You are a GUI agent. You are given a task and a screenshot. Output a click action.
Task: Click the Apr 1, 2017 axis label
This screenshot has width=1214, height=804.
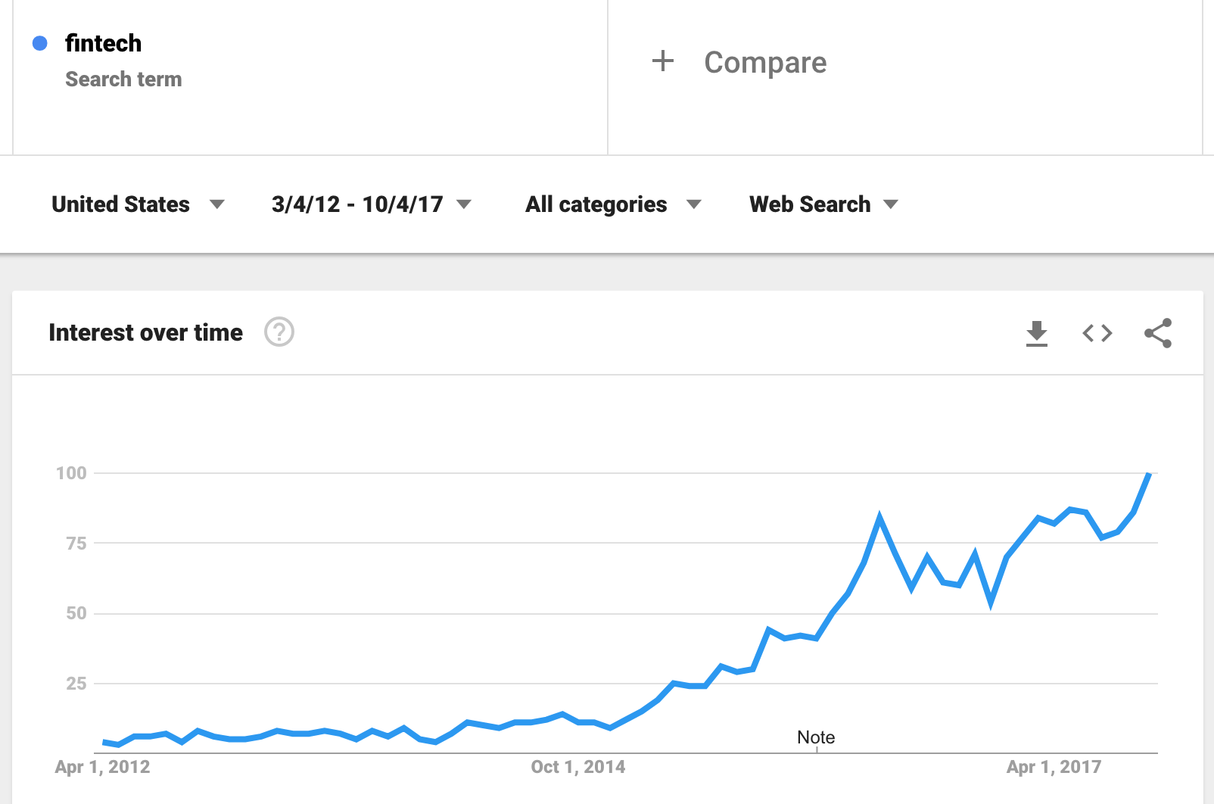coord(1054,767)
